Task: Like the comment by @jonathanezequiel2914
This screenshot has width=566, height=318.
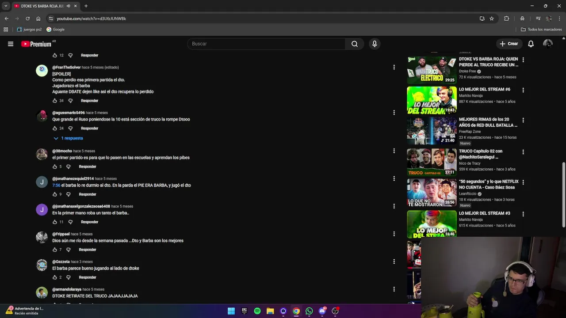Action: pyautogui.click(x=55, y=194)
